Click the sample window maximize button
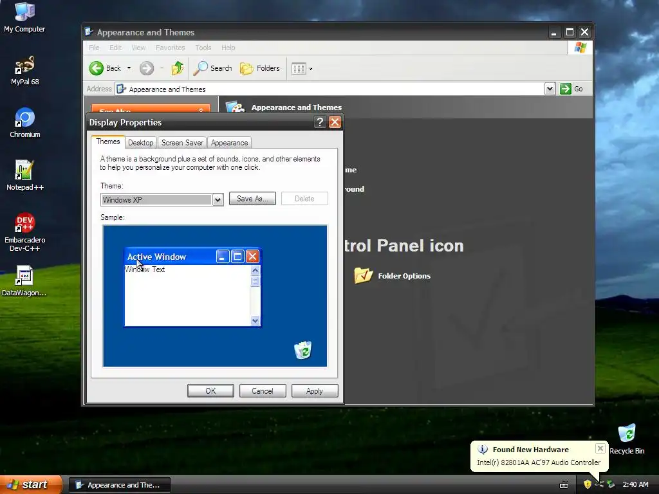Screen dimensions: 659x494 [x=237, y=256]
